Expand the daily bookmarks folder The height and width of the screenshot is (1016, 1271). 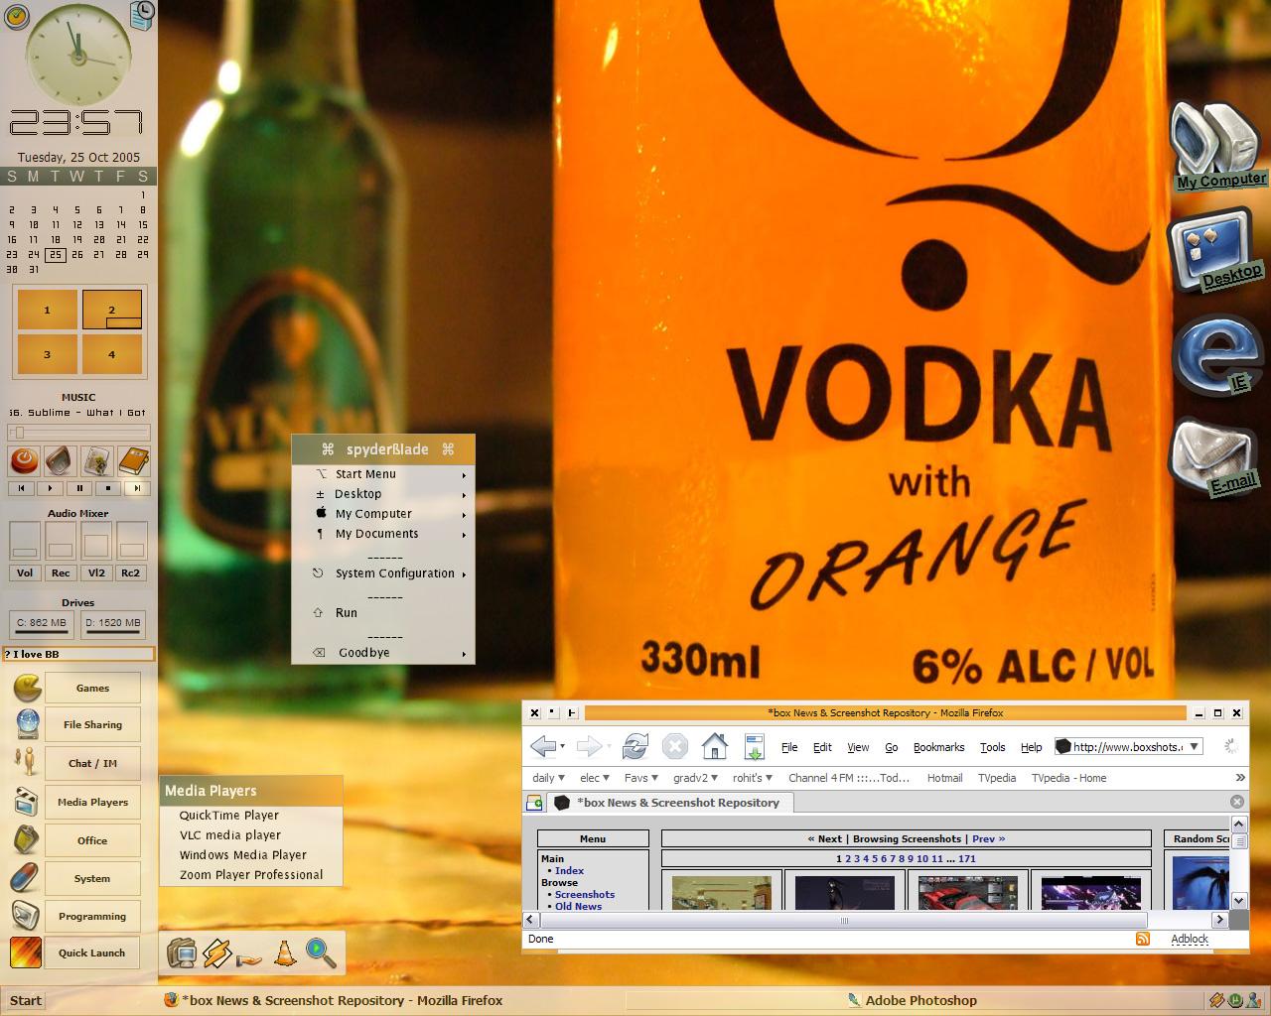click(548, 778)
